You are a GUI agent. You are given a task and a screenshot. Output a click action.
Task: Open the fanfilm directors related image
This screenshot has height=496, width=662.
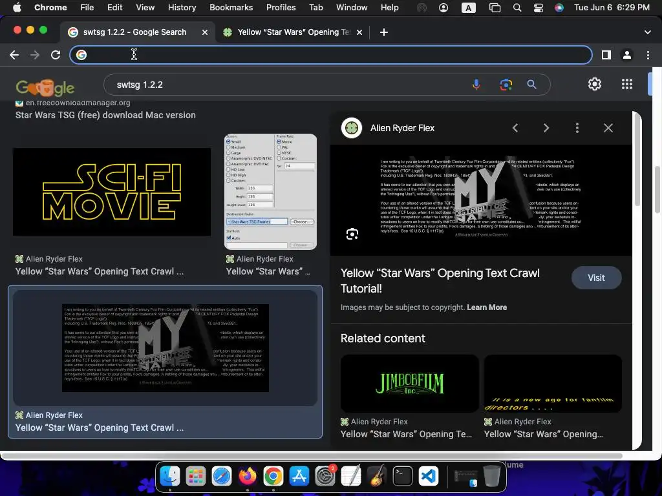tap(553, 384)
